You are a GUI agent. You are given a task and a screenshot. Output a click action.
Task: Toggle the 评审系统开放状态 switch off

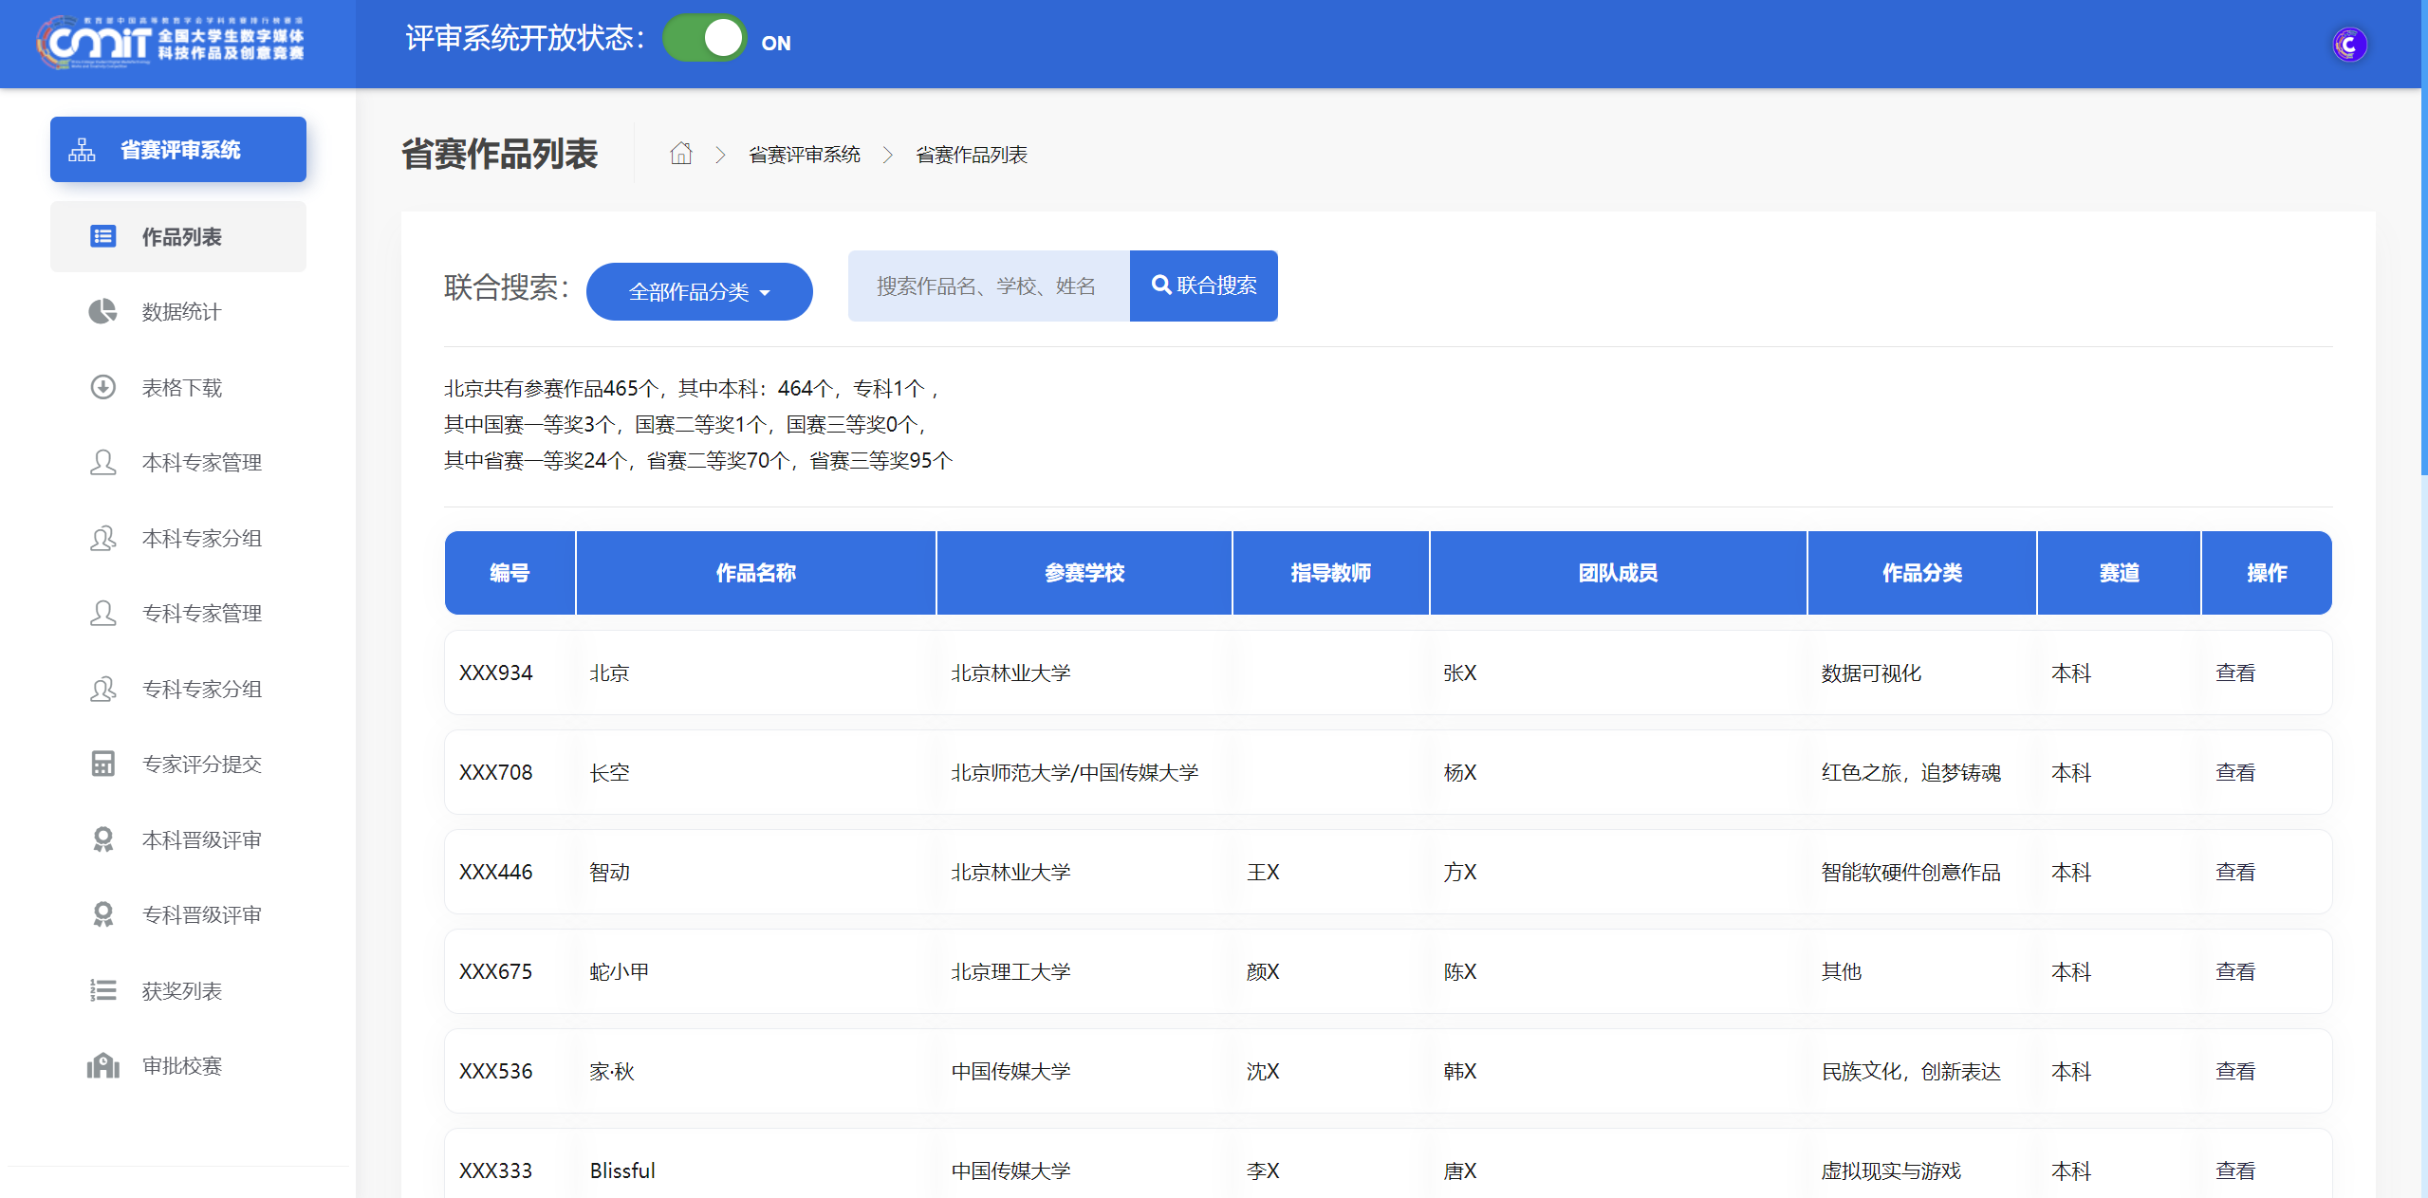coord(705,39)
